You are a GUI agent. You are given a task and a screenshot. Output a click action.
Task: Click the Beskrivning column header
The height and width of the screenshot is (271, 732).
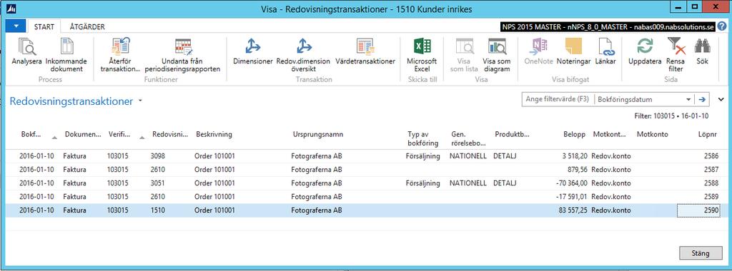[x=214, y=135]
